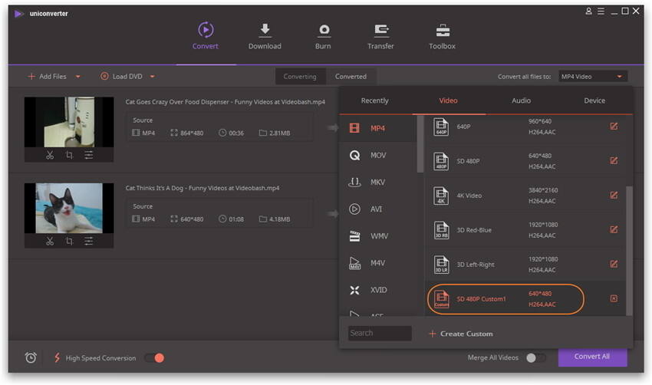Click the High Speed Conversion lightning icon
Viewport: 652px width, 385px height.
click(x=57, y=357)
